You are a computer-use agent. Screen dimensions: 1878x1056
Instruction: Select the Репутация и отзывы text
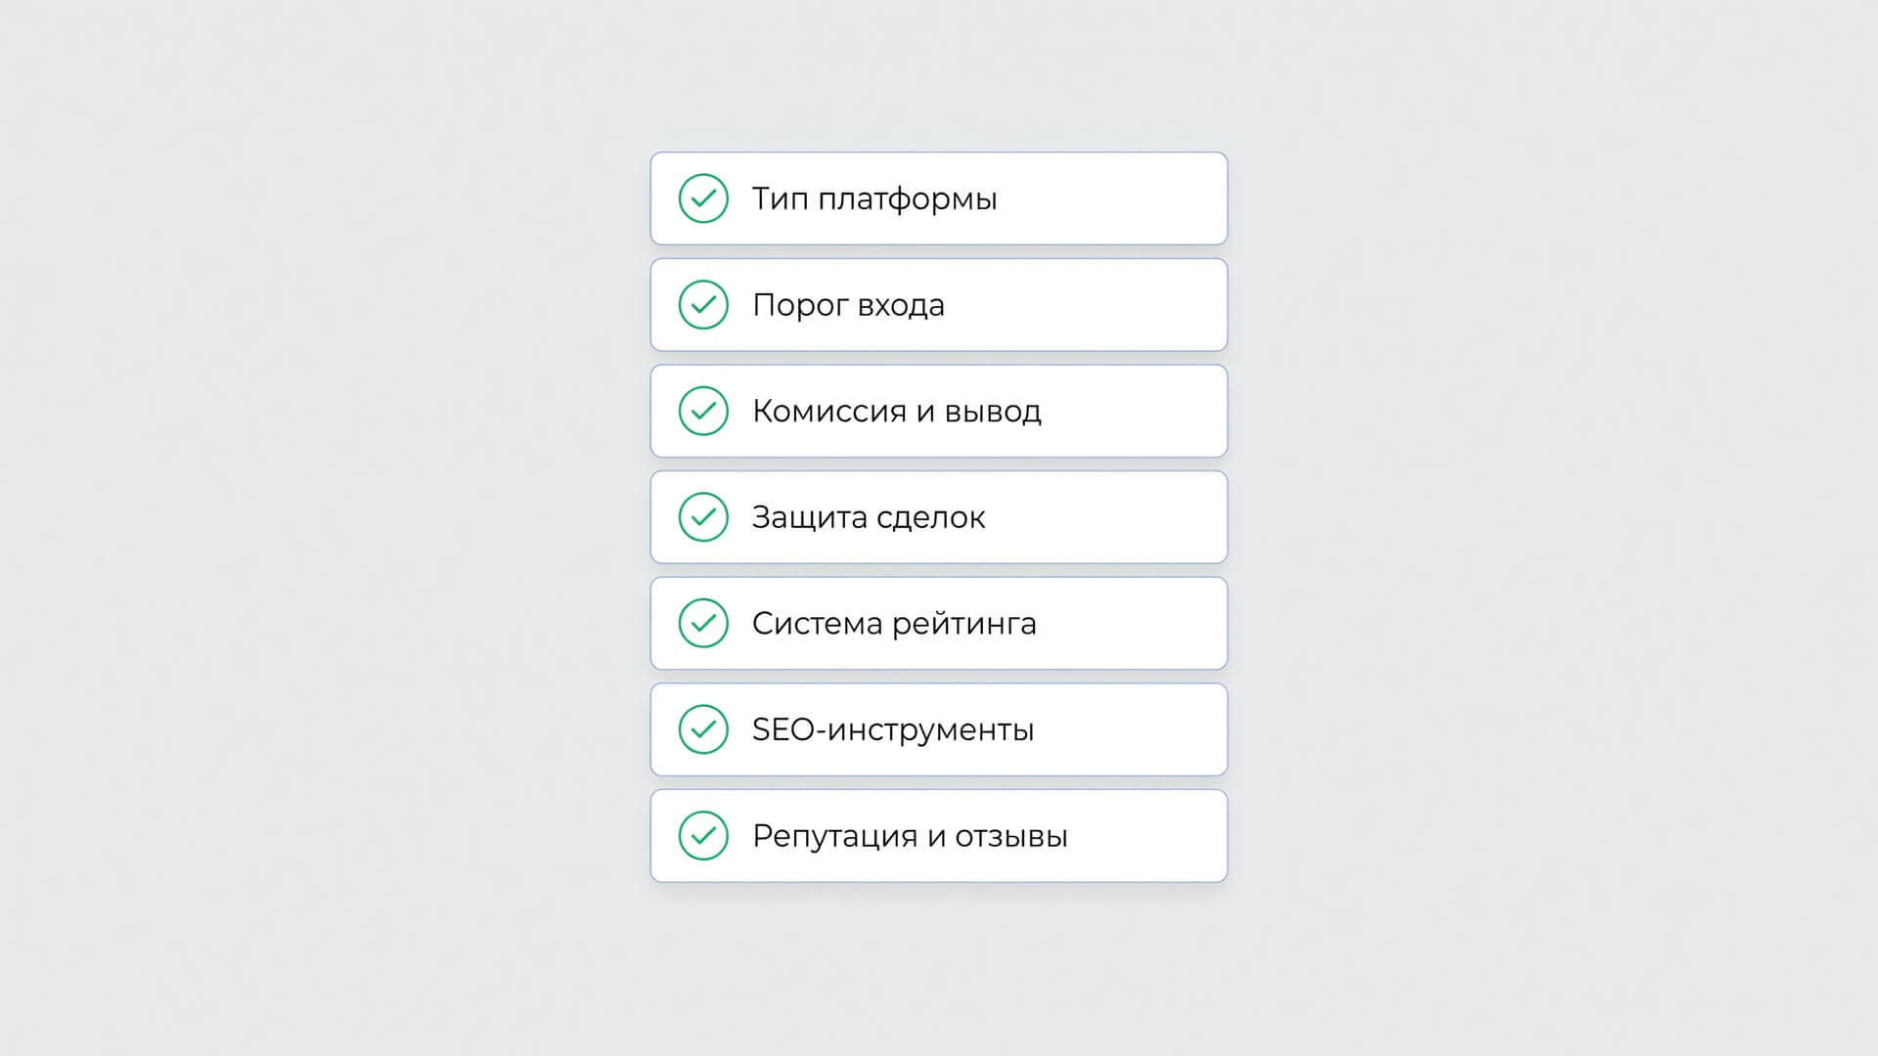910,837
